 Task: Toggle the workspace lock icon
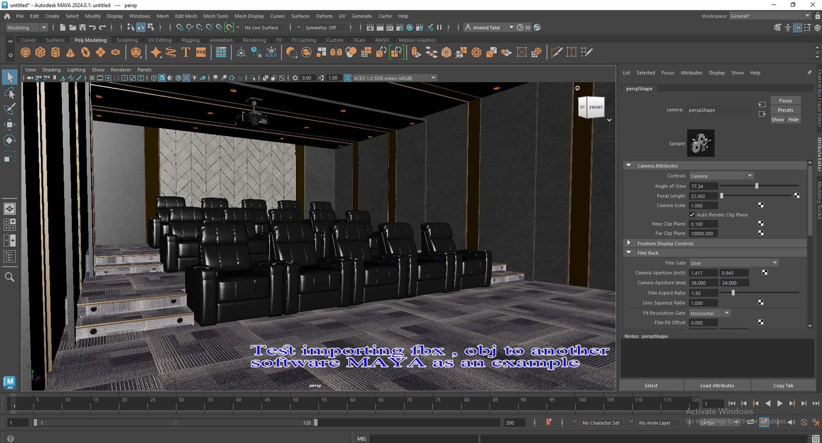point(817,16)
